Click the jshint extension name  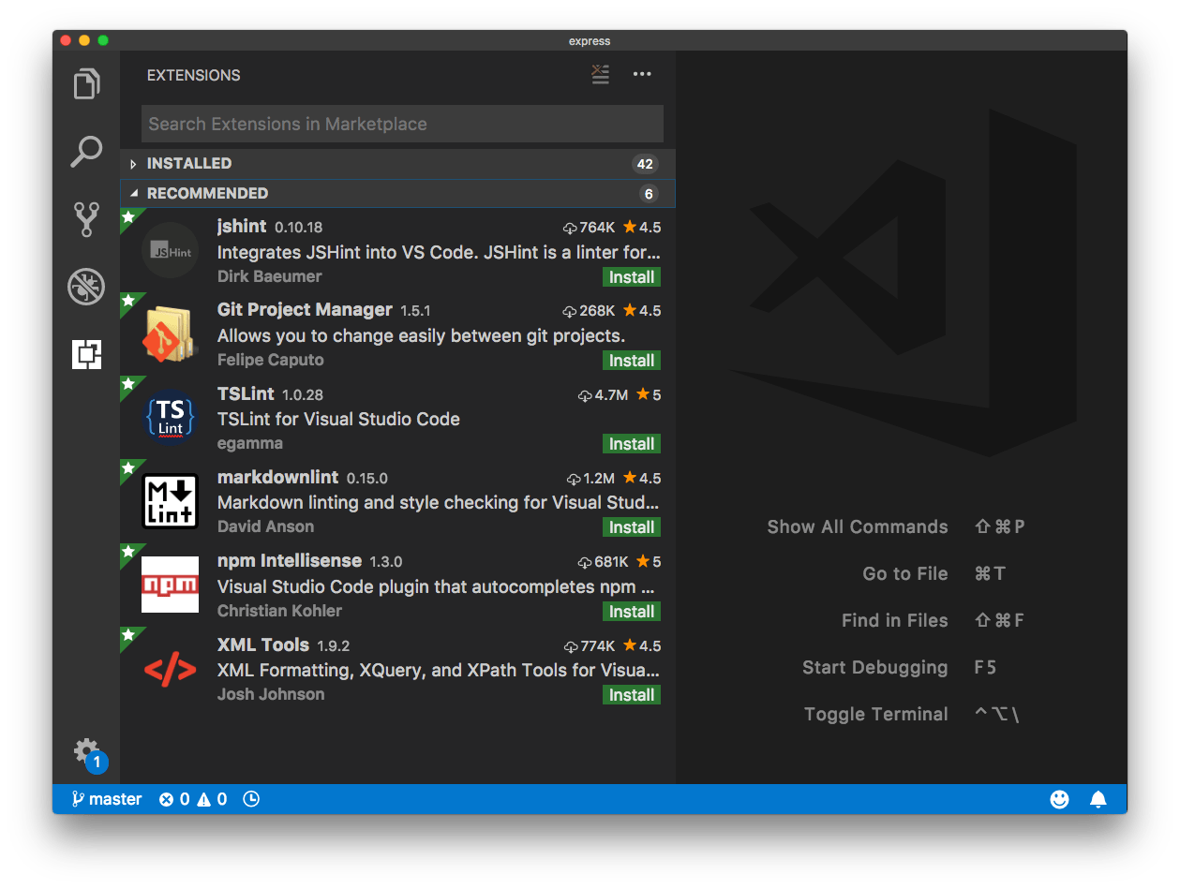[242, 227]
